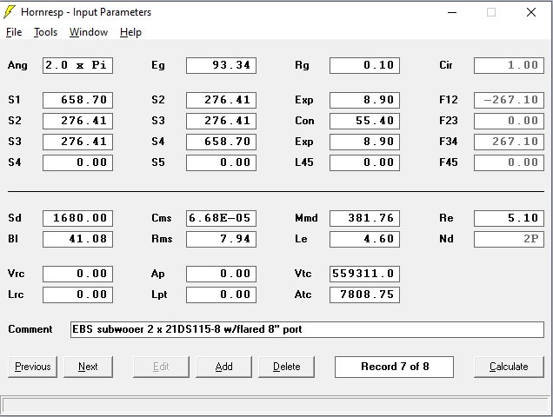The height and width of the screenshot is (417, 553).
Task: Open the File menu
Action: tap(14, 32)
